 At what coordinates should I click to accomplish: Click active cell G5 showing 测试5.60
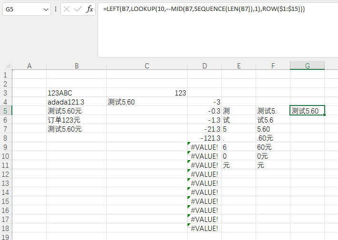307,111
